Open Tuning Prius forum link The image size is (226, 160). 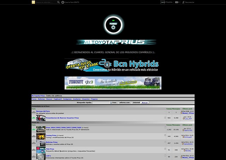(x=51, y=135)
